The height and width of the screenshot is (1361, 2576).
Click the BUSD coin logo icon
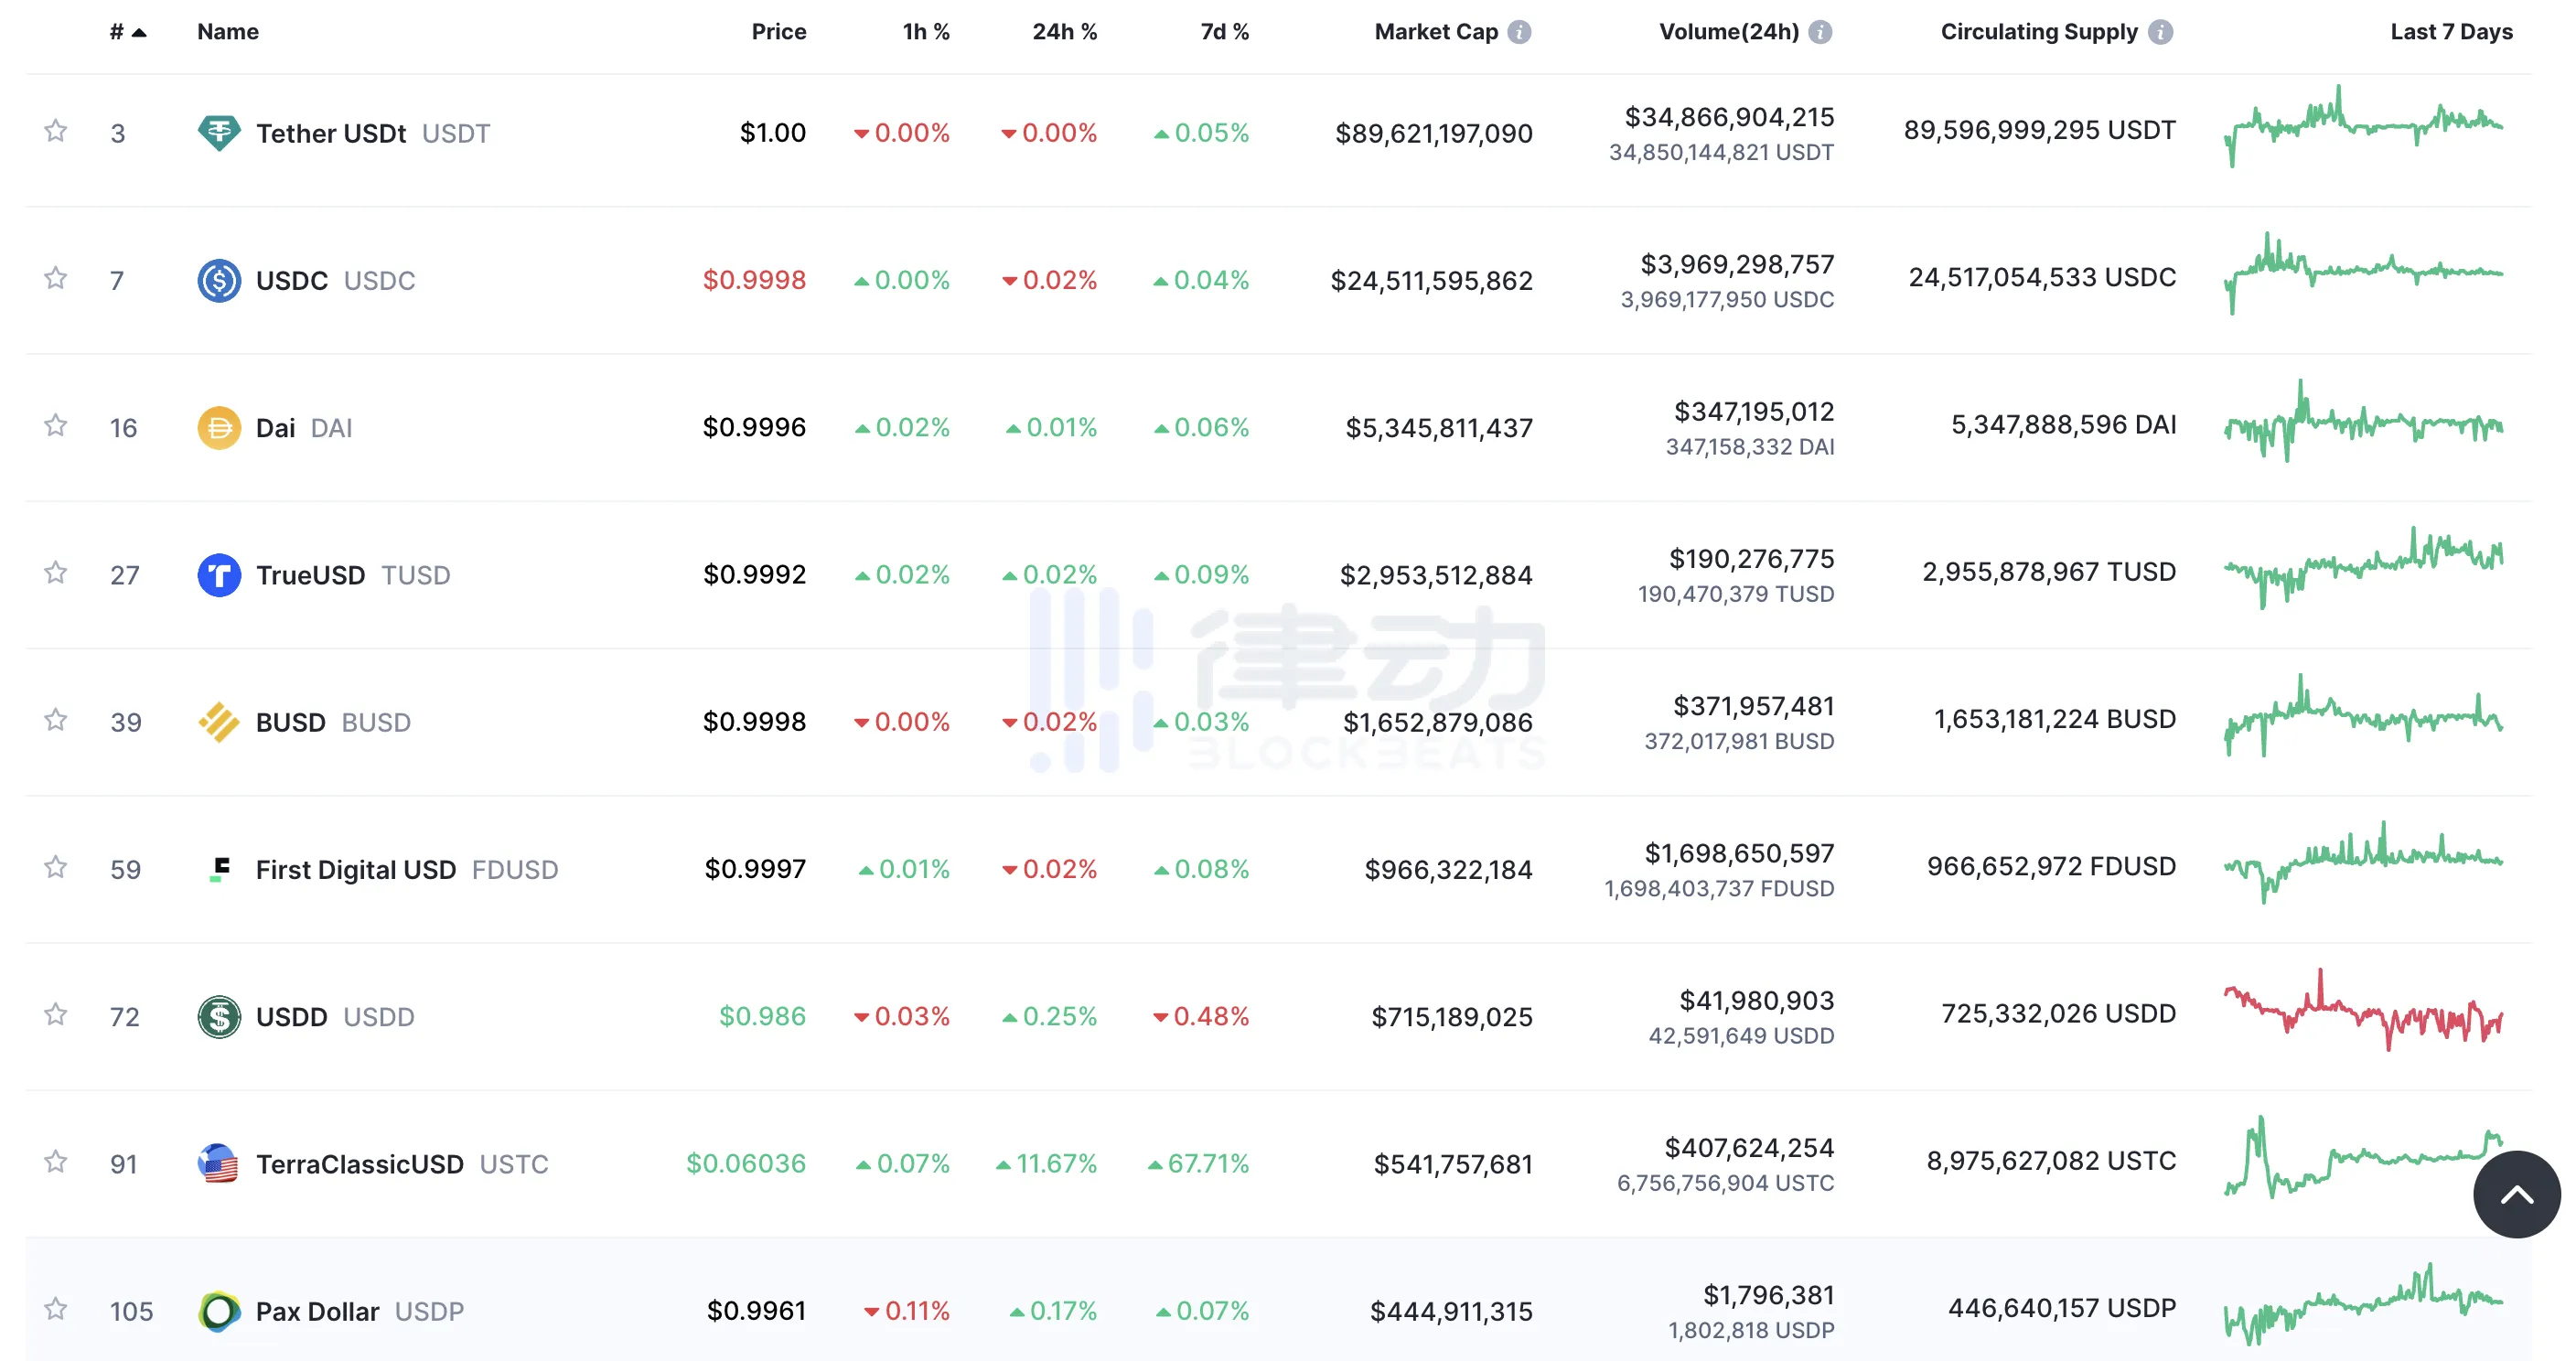click(x=219, y=722)
